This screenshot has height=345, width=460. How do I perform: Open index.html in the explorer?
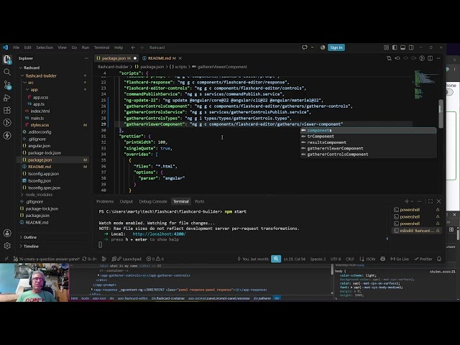(x=40, y=111)
